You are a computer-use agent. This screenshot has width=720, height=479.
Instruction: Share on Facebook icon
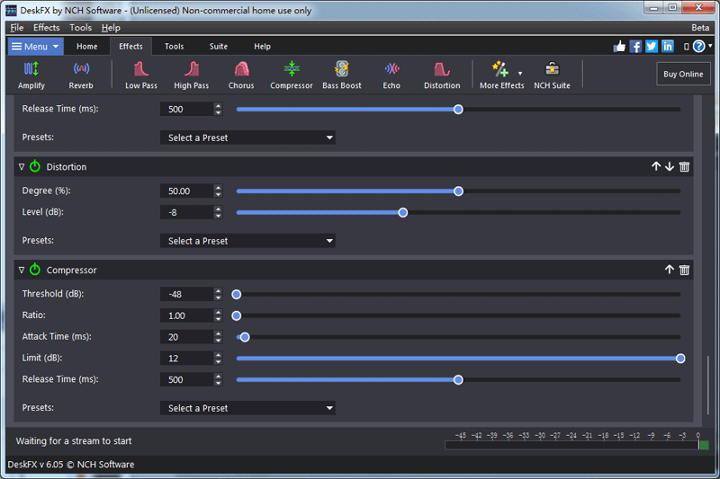point(635,47)
